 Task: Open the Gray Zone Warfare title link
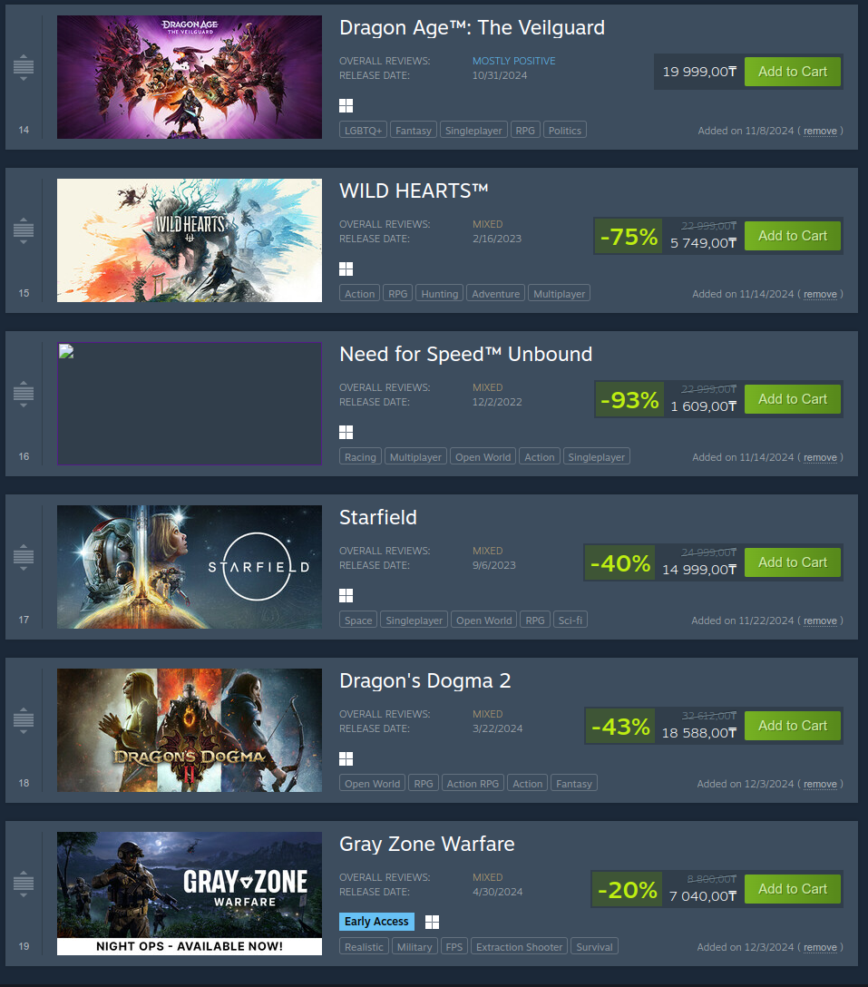tap(427, 844)
